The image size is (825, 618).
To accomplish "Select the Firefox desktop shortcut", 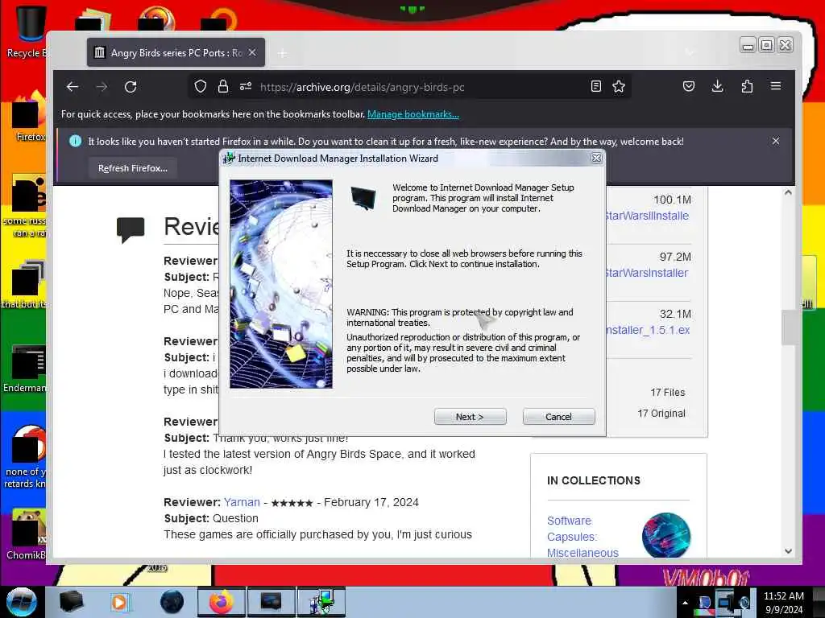I will point(29,117).
